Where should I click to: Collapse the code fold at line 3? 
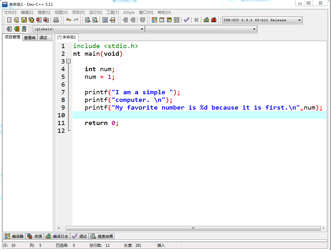point(68,61)
